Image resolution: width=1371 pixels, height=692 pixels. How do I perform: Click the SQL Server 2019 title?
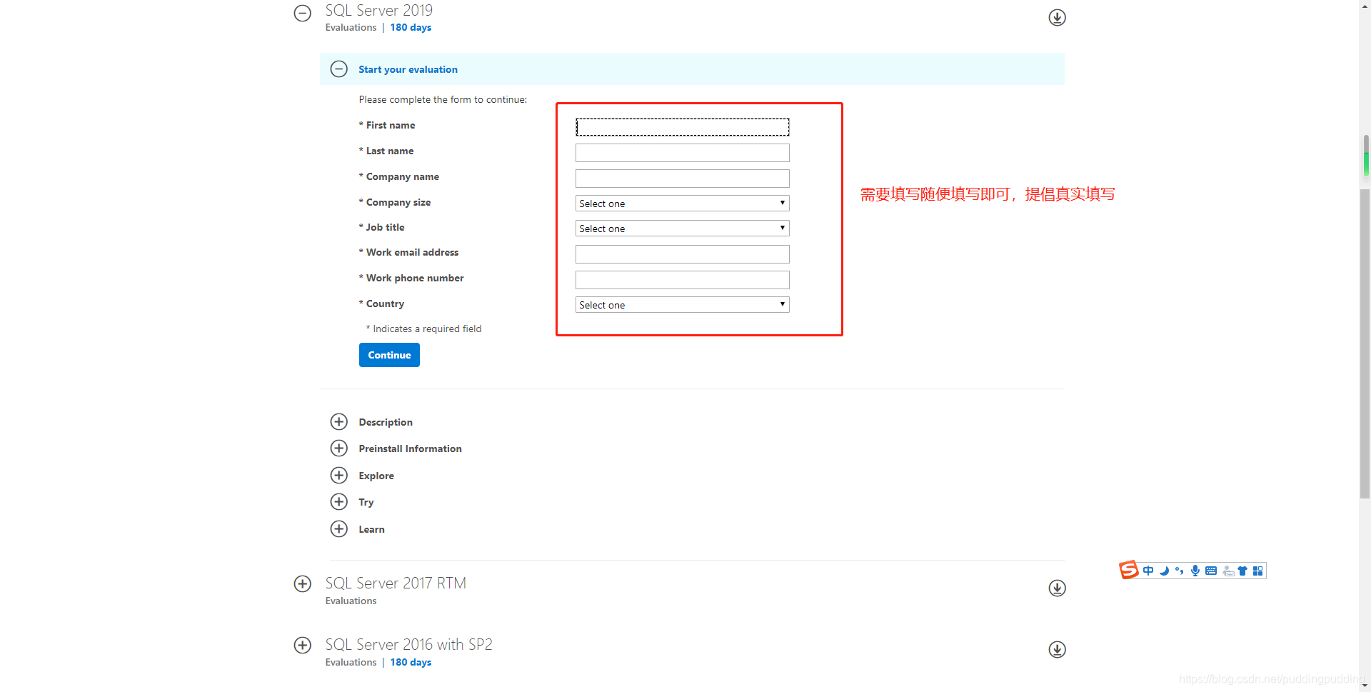pyautogui.click(x=379, y=10)
